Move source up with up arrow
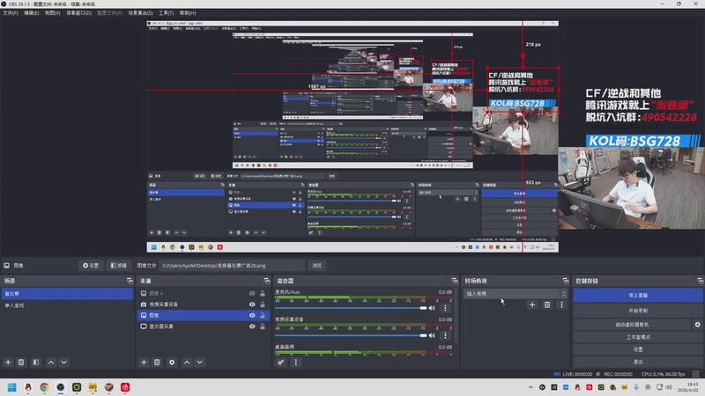The width and height of the screenshot is (705, 396). [187, 362]
